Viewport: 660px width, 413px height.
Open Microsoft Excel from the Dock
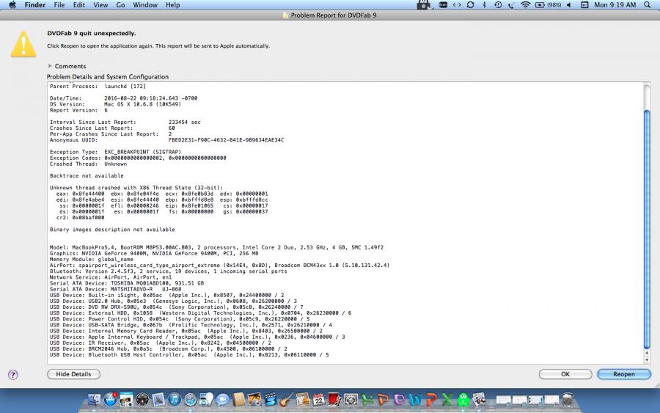(447, 399)
